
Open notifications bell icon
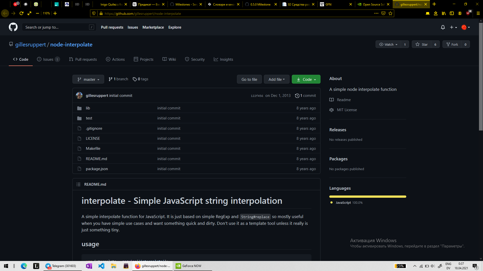[x=443, y=27]
